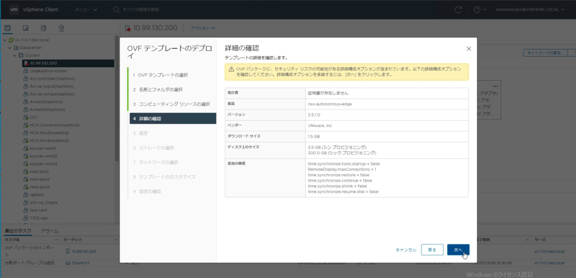This screenshot has width=576, height=278.
Task: Go to step 3 コンピューティング リソースの選択
Action: (x=172, y=104)
